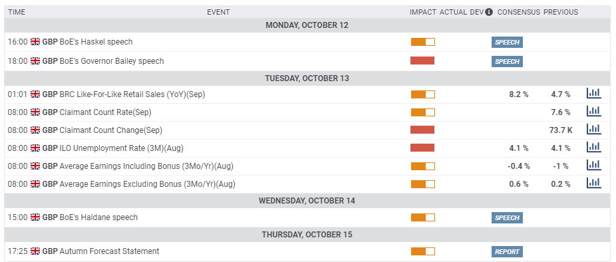Open chart icon for BRC Like-For-Like Retail Sales

tap(593, 94)
